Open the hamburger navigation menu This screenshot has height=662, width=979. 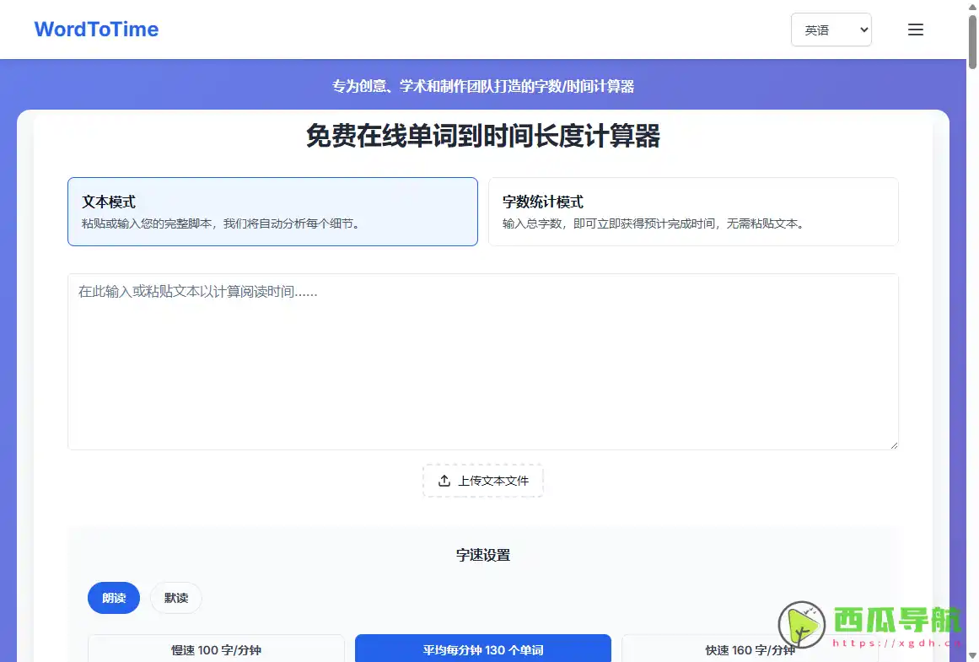915,29
